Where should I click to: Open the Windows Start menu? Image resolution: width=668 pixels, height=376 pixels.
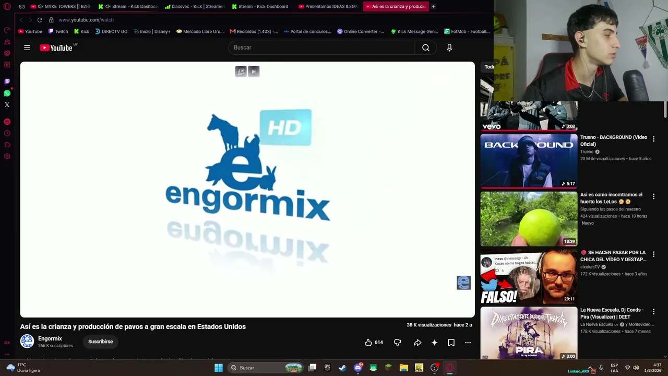point(219,368)
